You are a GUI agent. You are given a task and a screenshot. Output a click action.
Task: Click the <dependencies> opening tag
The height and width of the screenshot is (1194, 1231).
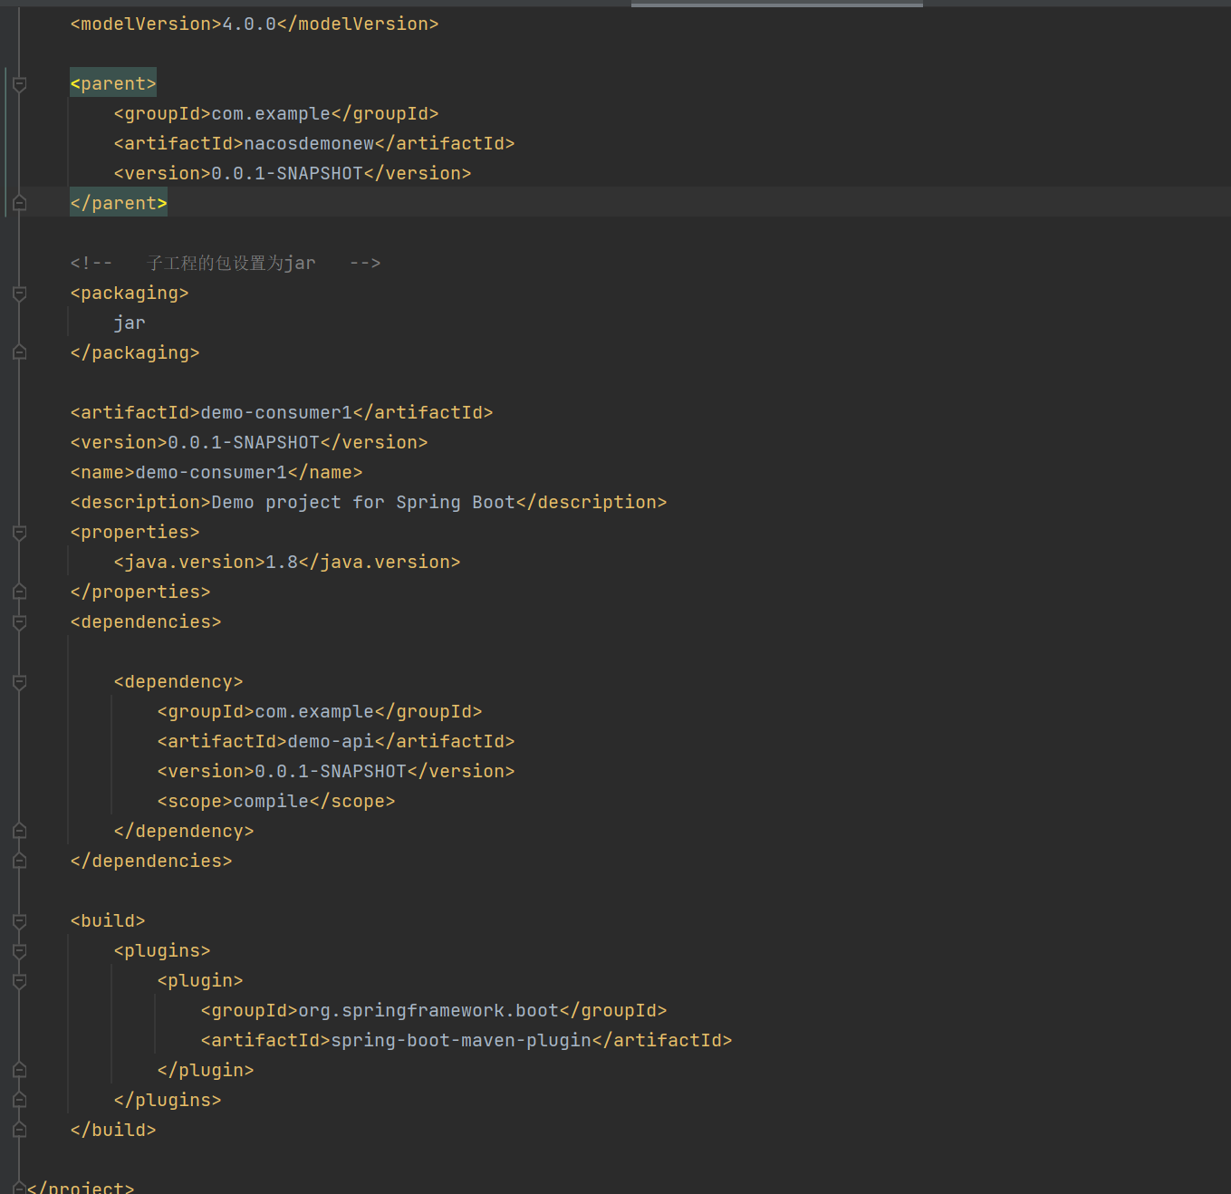pos(146,622)
